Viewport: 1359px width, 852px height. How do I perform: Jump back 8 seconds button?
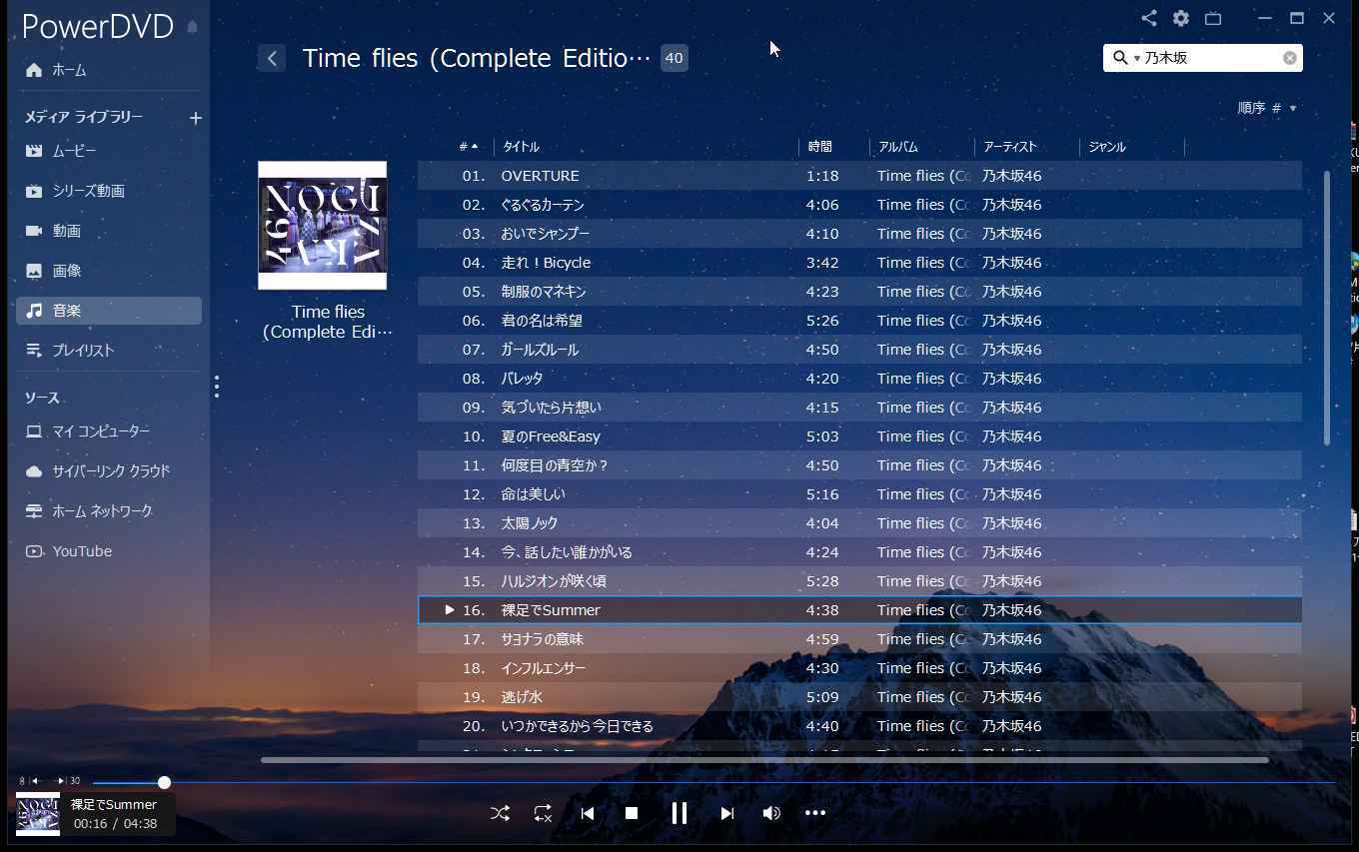[30, 781]
